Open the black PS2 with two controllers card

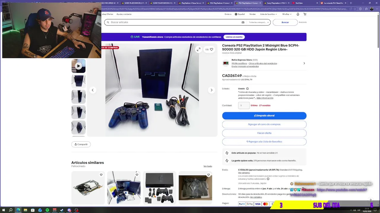159,188
